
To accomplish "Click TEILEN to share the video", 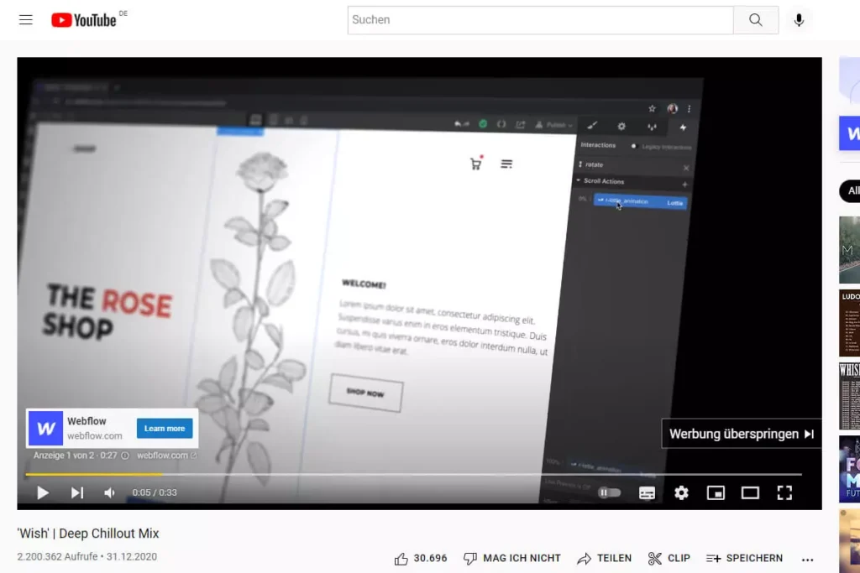I will (604, 558).
